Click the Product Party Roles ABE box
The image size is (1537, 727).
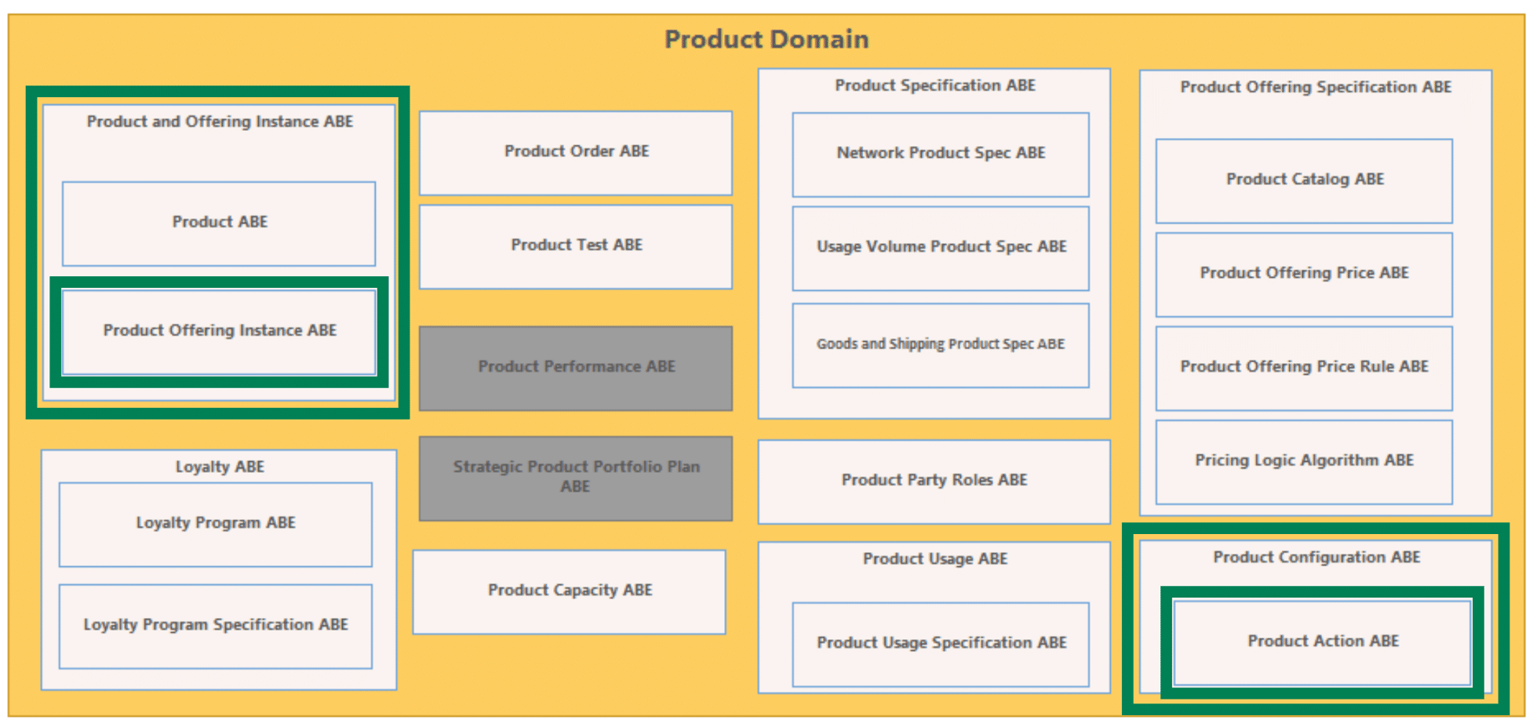click(934, 482)
